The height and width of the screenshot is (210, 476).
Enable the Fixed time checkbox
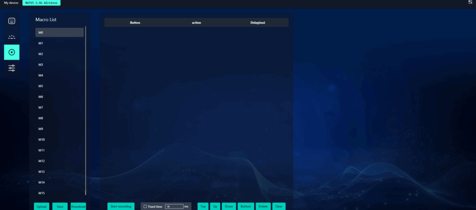[145, 206]
